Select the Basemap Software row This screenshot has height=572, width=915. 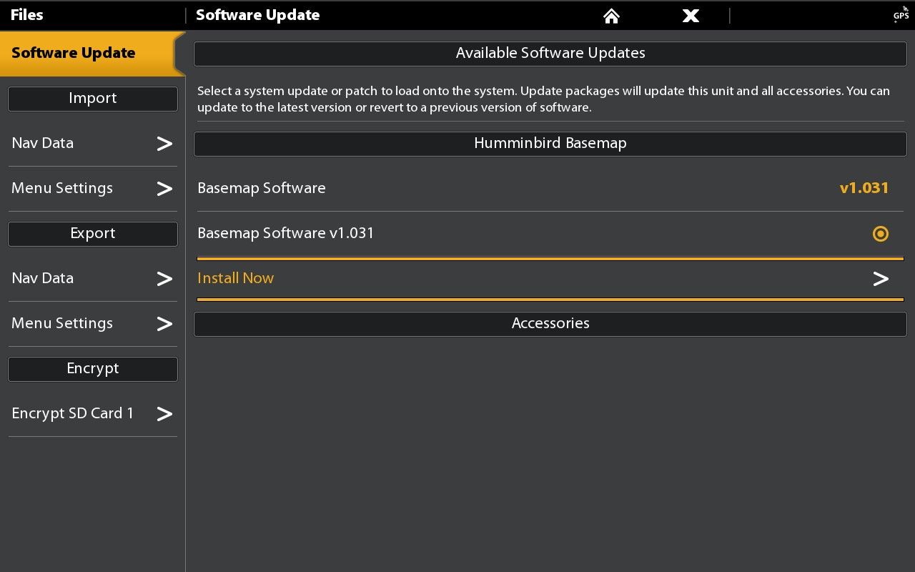(x=550, y=188)
